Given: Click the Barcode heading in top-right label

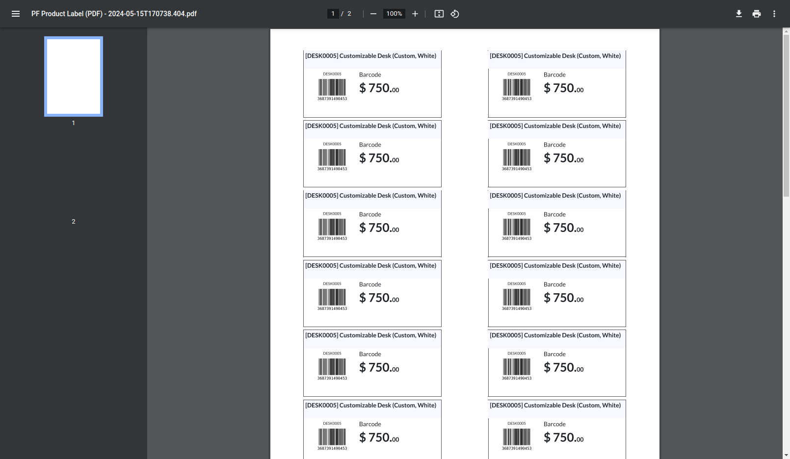Looking at the screenshot, I should click(554, 75).
